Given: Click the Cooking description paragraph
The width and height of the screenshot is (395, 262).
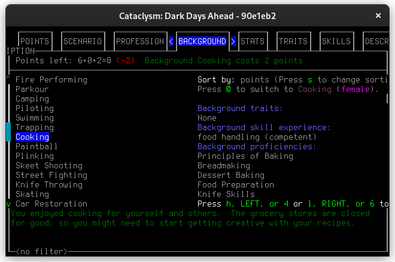Looking at the screenshot, I should (x=190, y=218).
